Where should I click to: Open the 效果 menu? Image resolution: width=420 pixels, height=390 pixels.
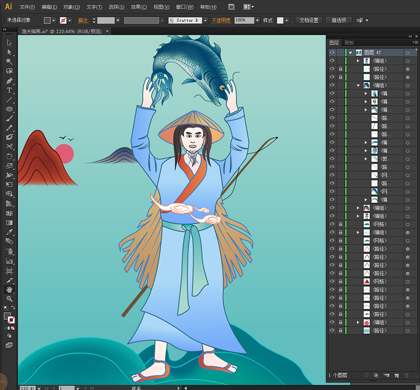(139, 7)
